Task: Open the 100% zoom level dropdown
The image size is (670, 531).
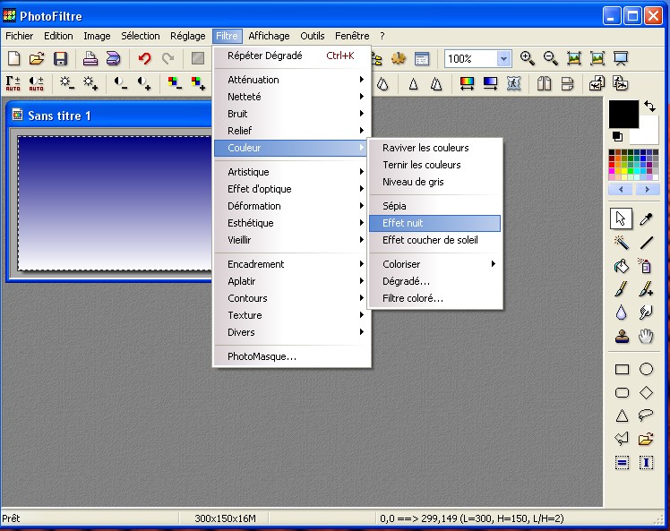Action: tap(503, 58)
